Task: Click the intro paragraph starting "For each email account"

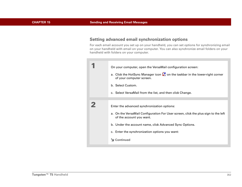Action: click(160, 49)
